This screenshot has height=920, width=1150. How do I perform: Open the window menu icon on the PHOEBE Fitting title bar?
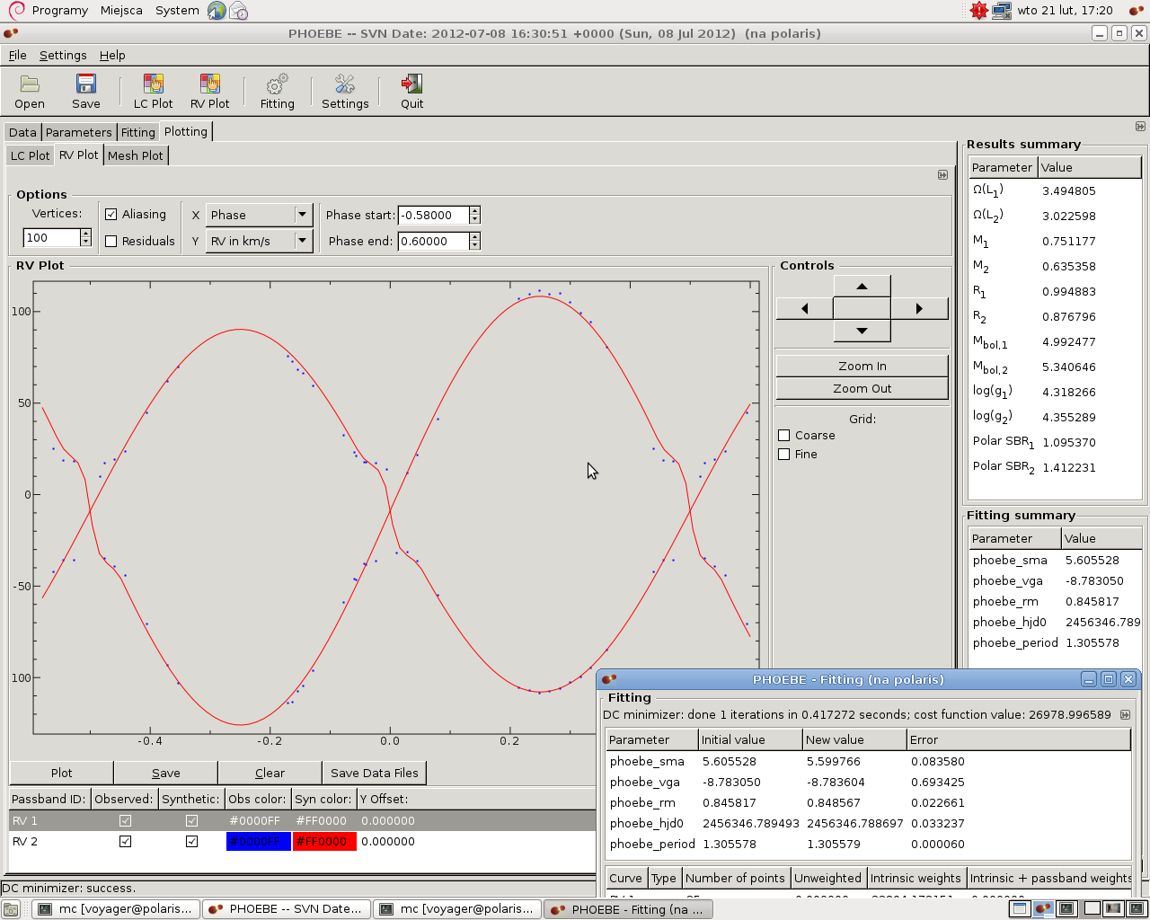[x=608, y=679]
